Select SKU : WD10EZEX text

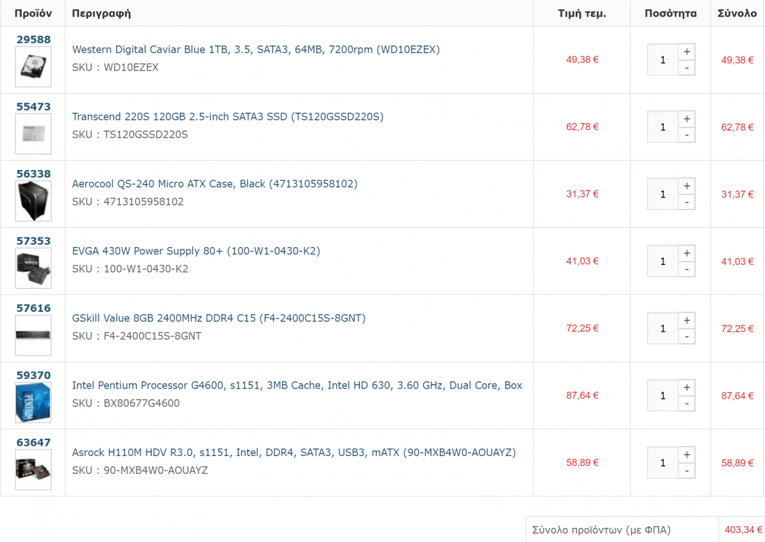pyautogui.click(x=115, y=67)
